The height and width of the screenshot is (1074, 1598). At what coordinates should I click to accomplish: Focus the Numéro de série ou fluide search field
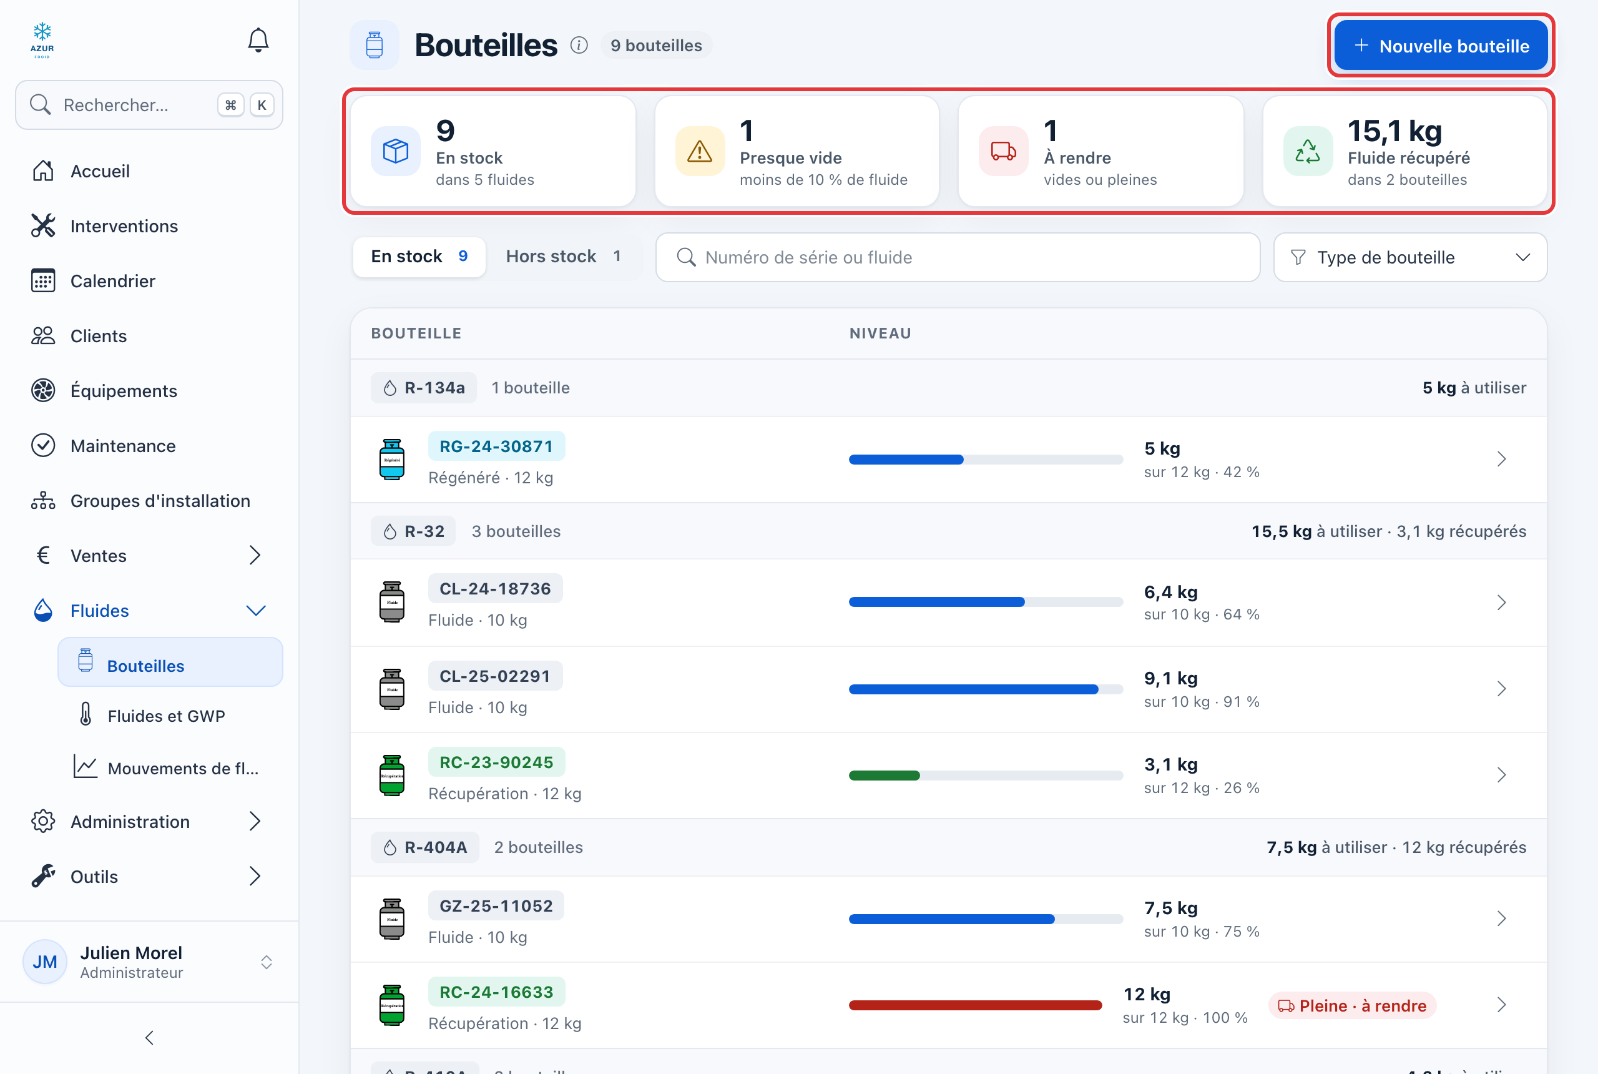[x=958, y=257]
